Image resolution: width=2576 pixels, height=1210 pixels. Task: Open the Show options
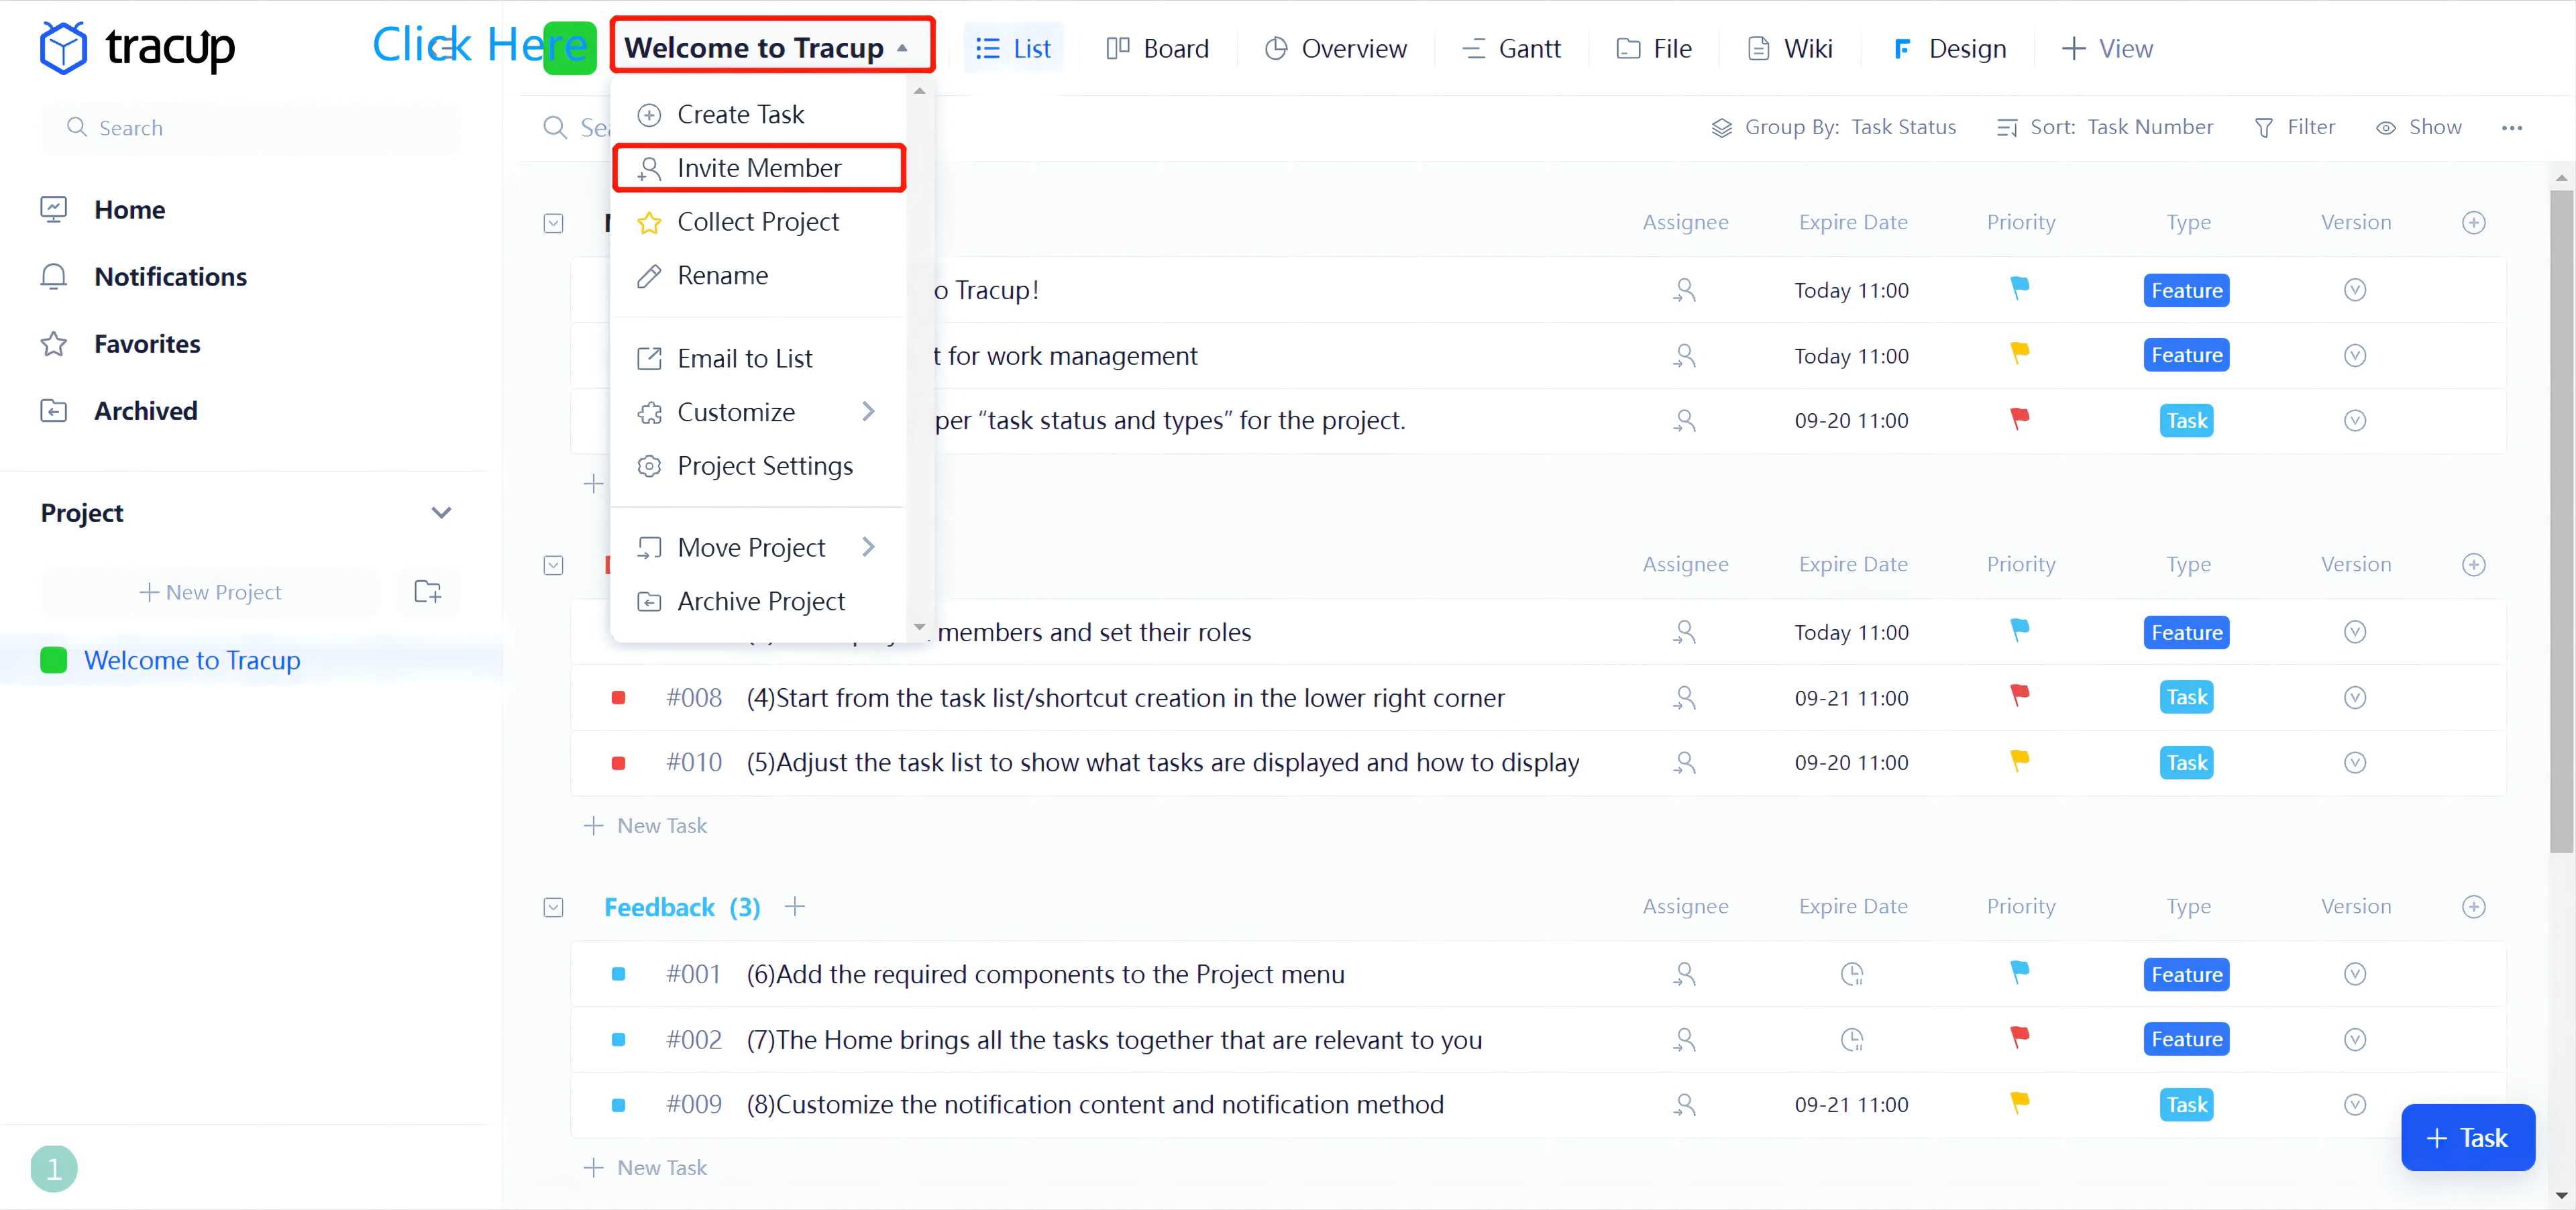(2419, 127)
